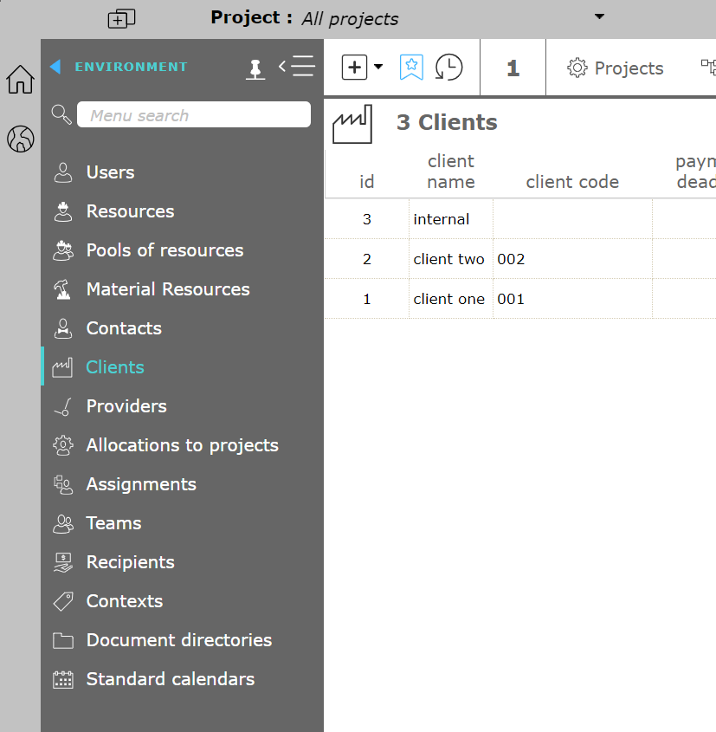716x732 pixels.
Task: Click the favorites bookmark star icon
Action: [x=411, y=68]
